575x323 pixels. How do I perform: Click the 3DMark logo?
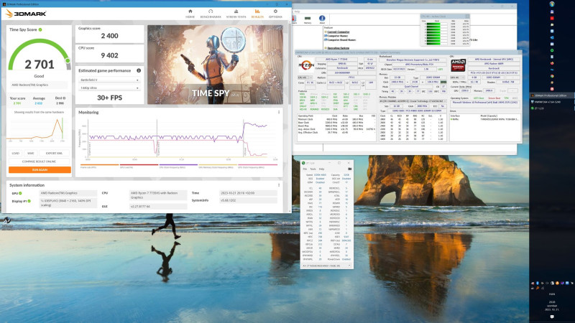26,14
